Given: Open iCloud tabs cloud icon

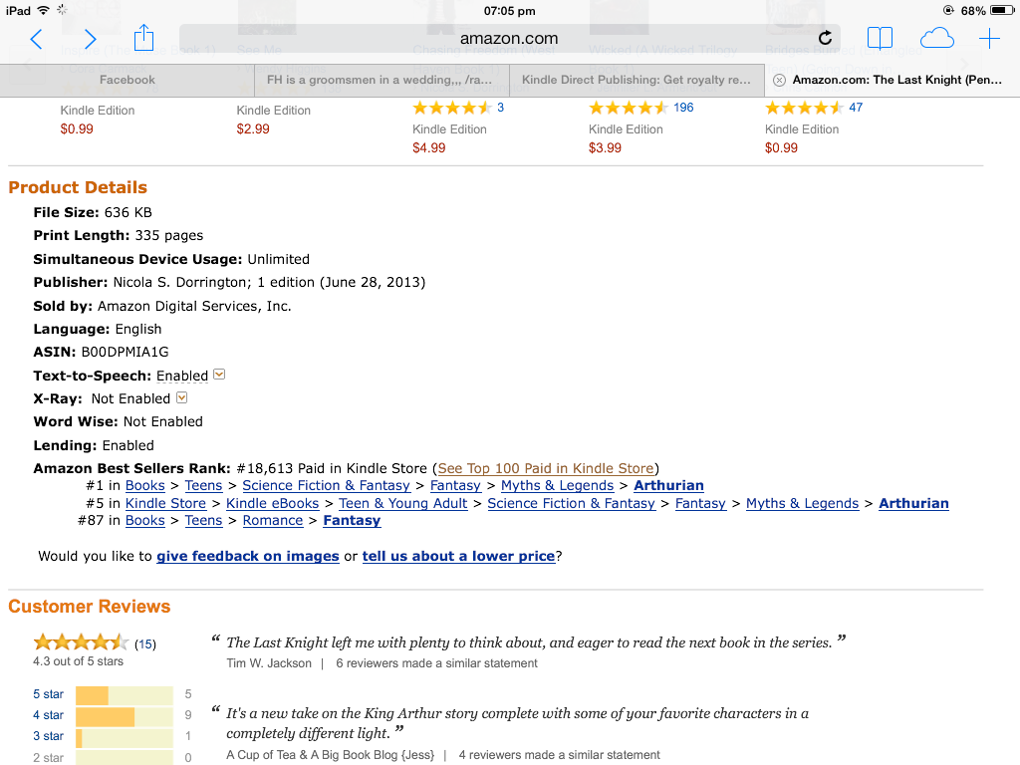Looking at the screenshot, I should click(x=936, y=39).
